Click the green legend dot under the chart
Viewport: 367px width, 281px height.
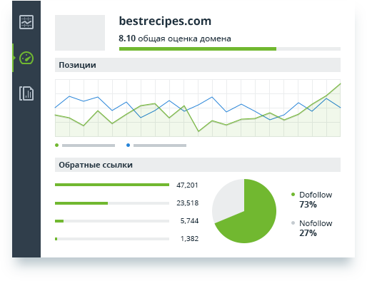(56, 145)
